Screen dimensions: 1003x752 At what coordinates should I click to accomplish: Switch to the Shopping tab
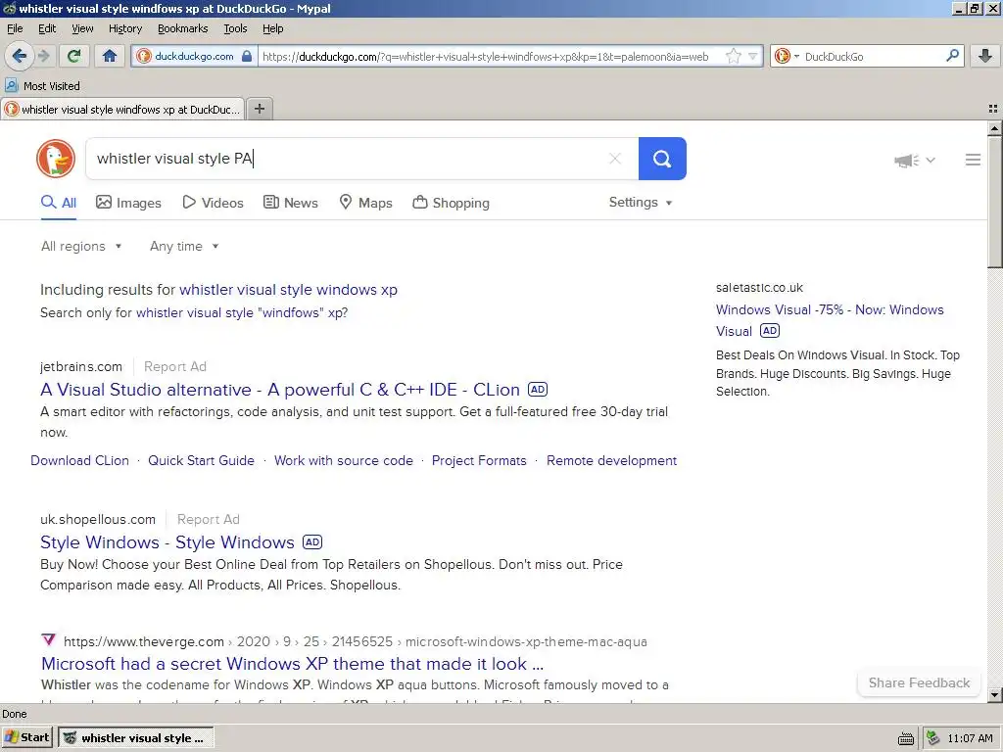451,203
